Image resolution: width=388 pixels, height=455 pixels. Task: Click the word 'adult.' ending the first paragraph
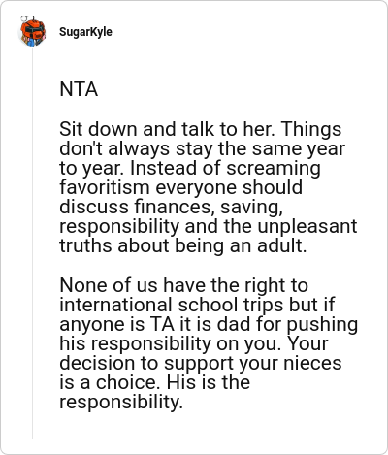point(281,245)
